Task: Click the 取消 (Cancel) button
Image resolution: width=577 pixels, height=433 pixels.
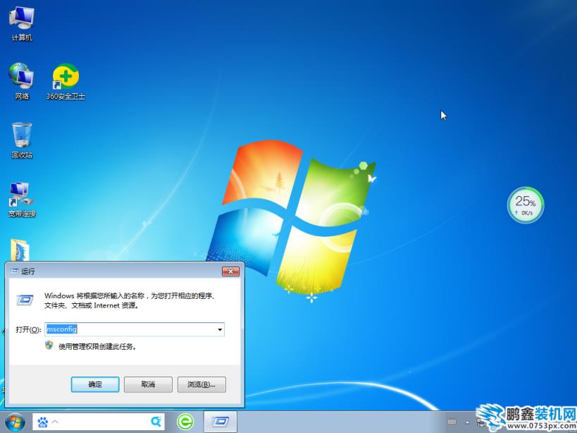Action: [x=148, y=384]
